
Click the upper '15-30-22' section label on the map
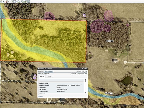[x=109, y=41]
